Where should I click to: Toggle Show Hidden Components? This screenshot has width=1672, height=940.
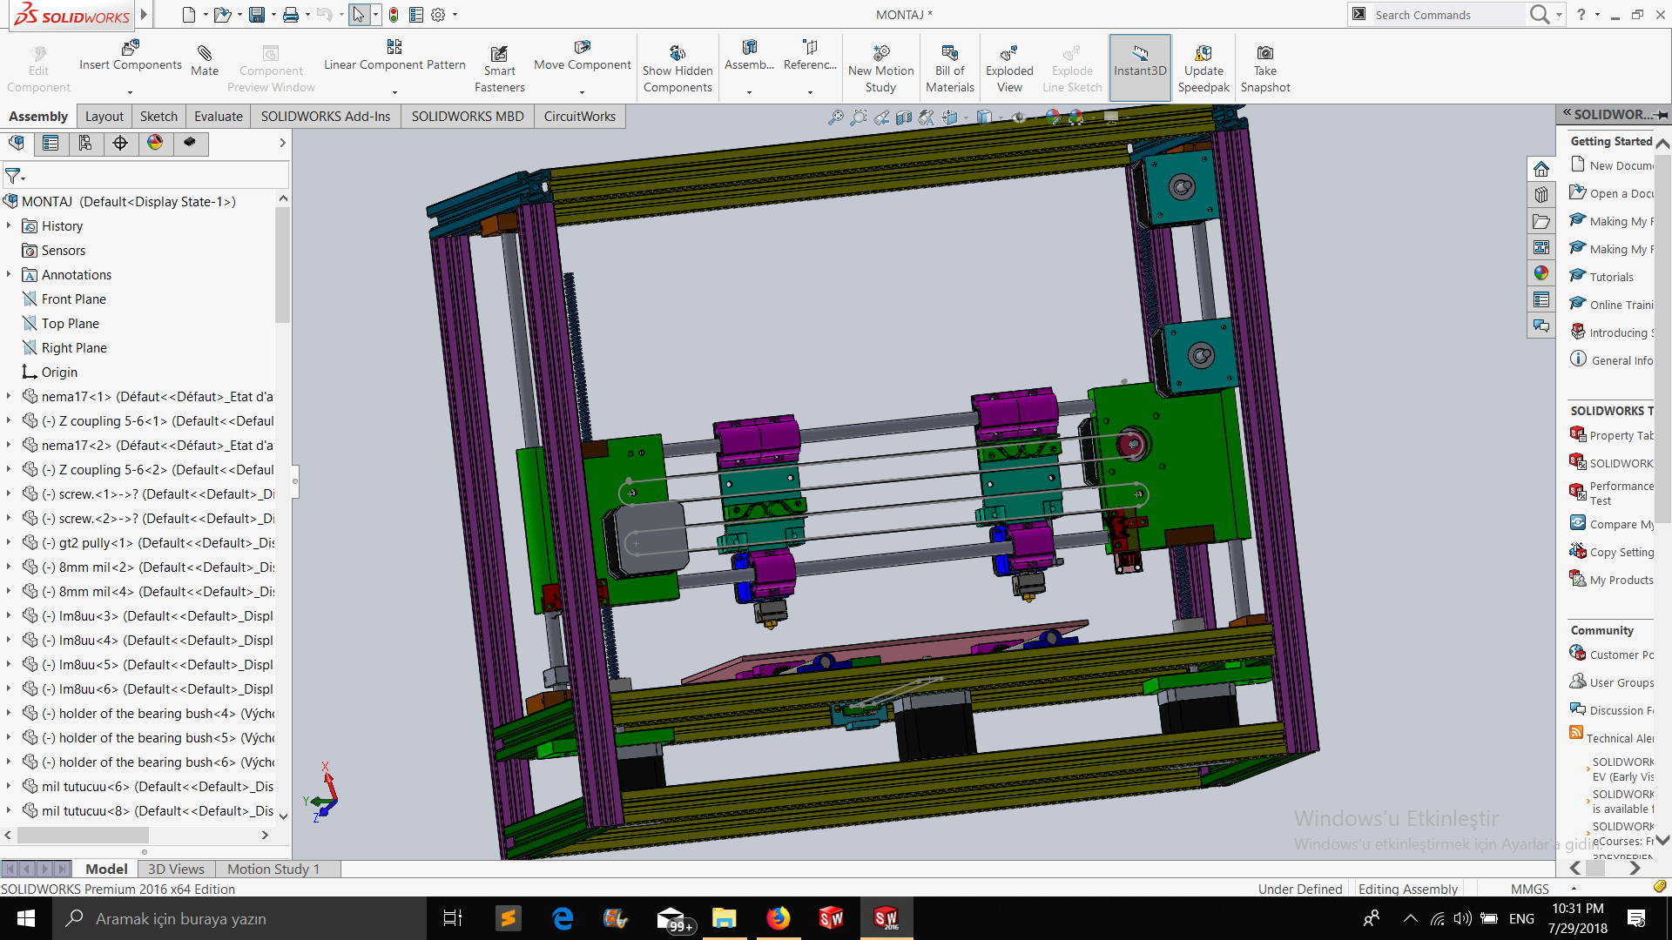pyautogui.click(x=678, y=70)
